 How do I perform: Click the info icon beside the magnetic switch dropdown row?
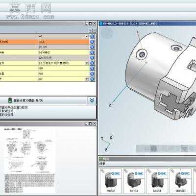pos(92,63)
